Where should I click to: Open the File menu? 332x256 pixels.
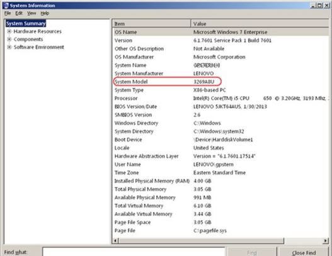click(8, 13)
